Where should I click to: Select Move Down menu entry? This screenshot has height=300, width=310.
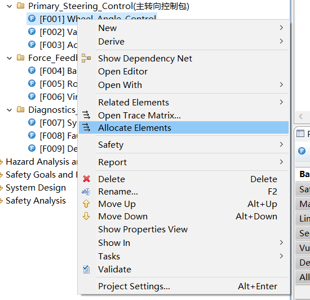point(184,217)
